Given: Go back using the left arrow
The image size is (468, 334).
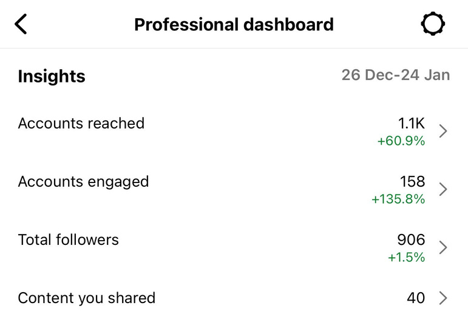Looking at the screenshot, I should point(21,24).
